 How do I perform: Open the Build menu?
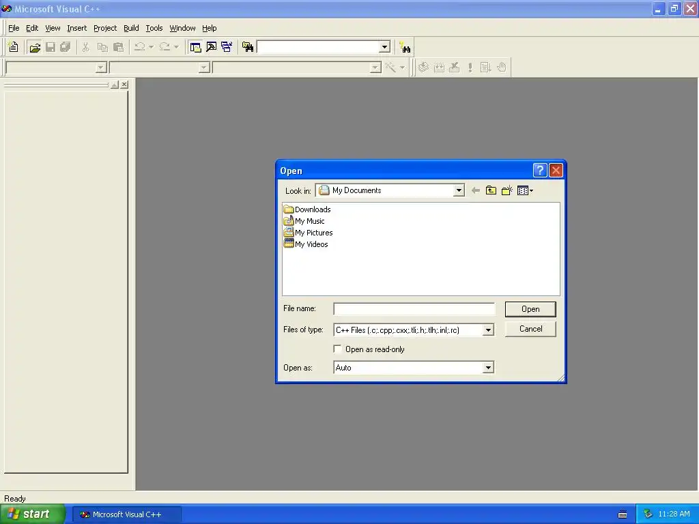[x=131, y=28]
